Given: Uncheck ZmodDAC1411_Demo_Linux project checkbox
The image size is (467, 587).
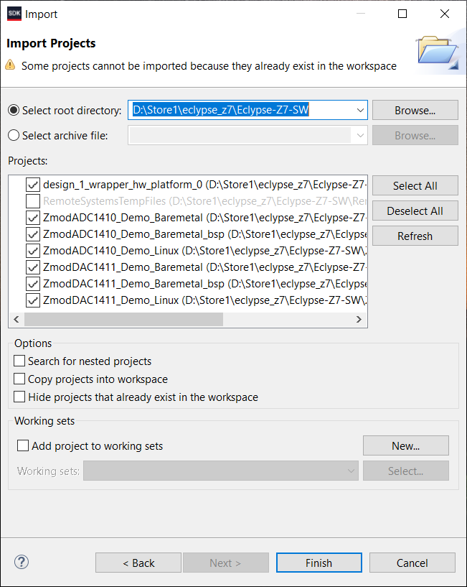Looking at the screenshot, I should click(x=33, y=300).
